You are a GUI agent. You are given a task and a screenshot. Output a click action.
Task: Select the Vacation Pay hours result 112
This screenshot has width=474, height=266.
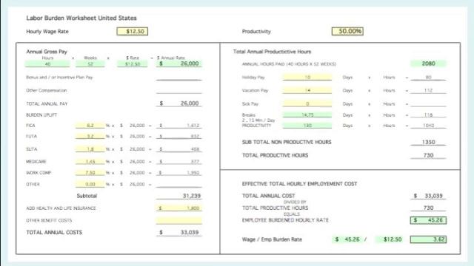(x=428, y=90)
